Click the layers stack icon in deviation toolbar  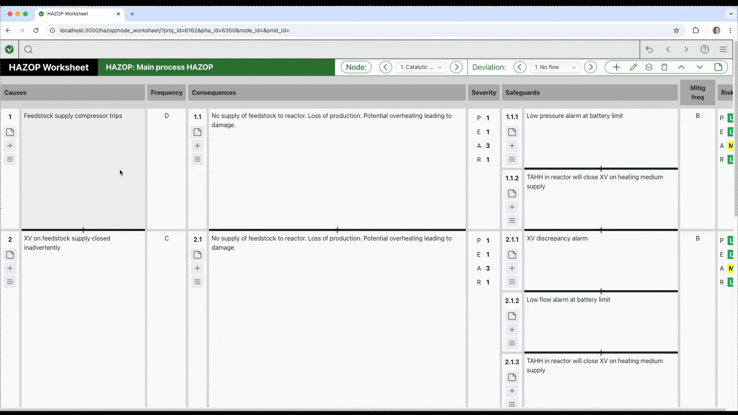[x=649, y=67]
